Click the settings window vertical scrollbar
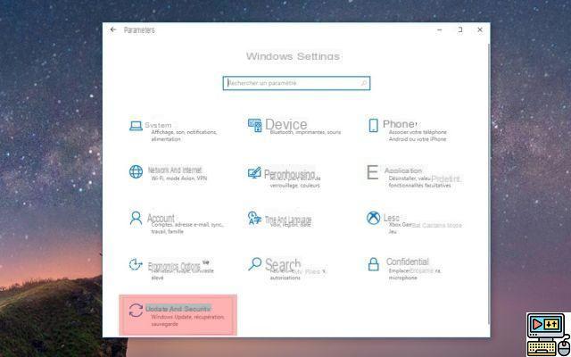The height and width of the screenshot is (357, 571). (x=488, y=182)
